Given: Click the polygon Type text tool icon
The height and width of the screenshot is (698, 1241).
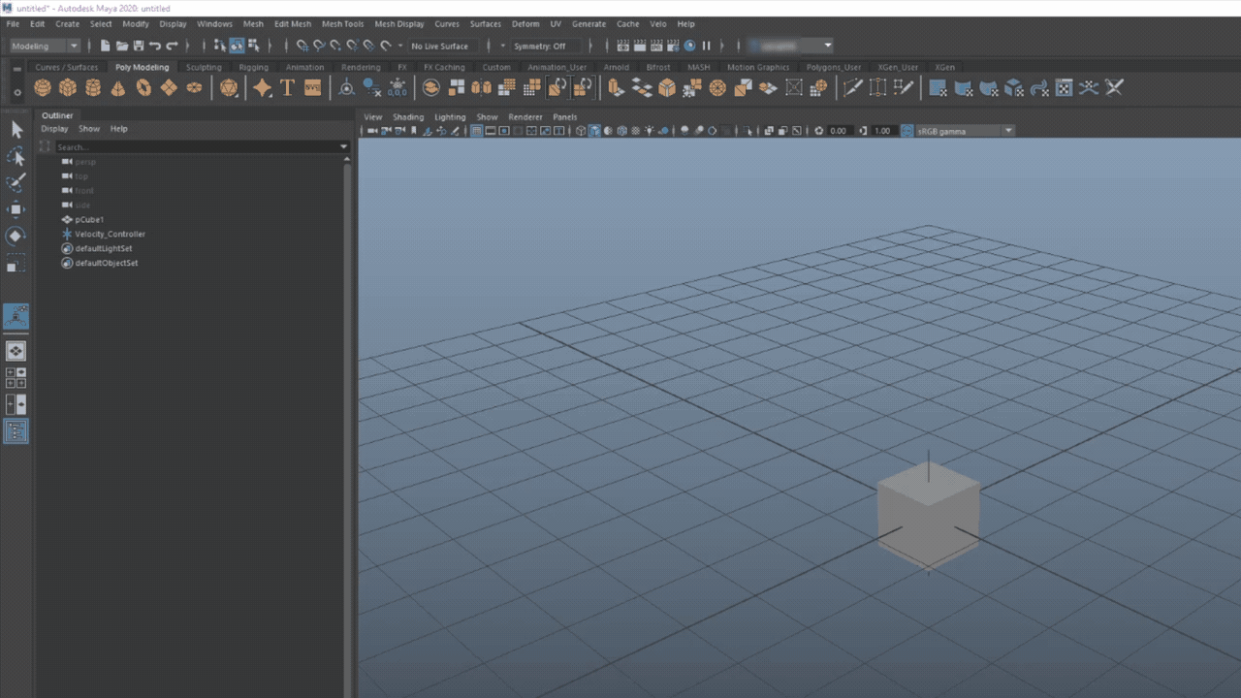Looking at the screenshot, I should tap(287, 88).
